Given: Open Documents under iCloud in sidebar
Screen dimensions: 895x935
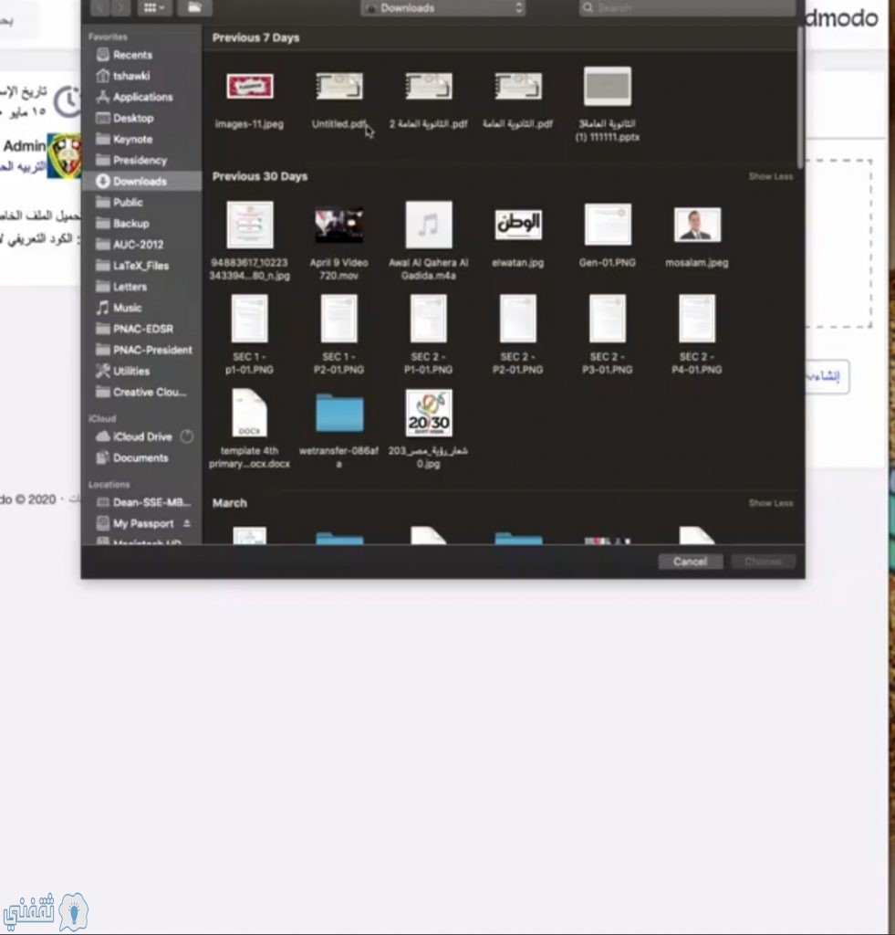Looking at the screenshot, I should [140, 458].
